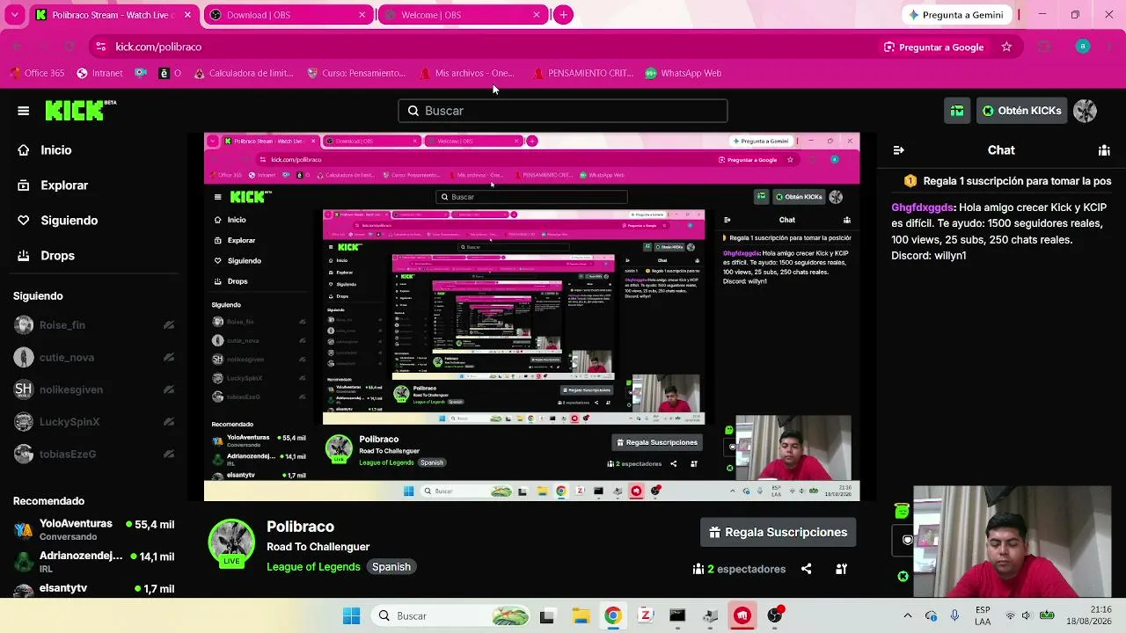Open the green emote icon in chat

pos(902,512)
